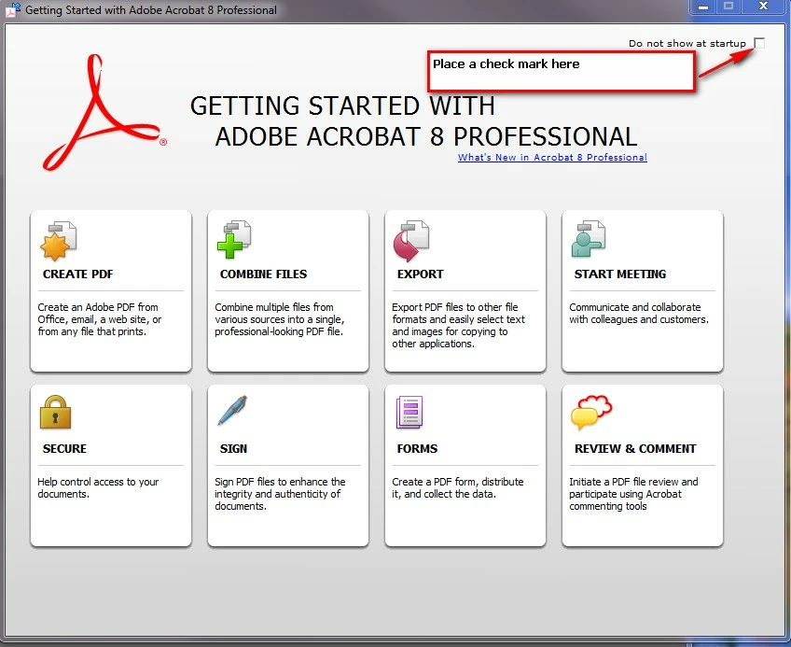Minimize the Getting Started window

click(703, 7)
